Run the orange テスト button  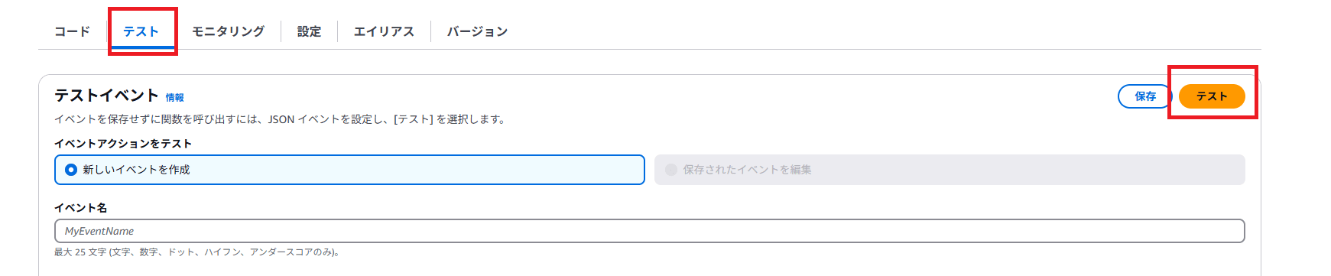(1212, 96)
